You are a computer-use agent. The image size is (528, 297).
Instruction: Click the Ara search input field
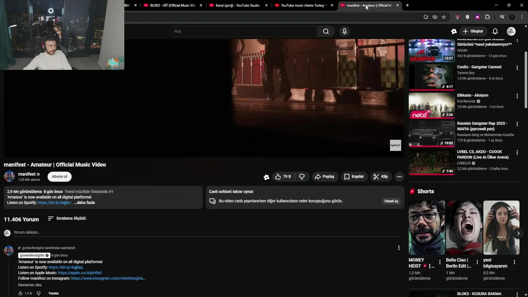[243, 31]
